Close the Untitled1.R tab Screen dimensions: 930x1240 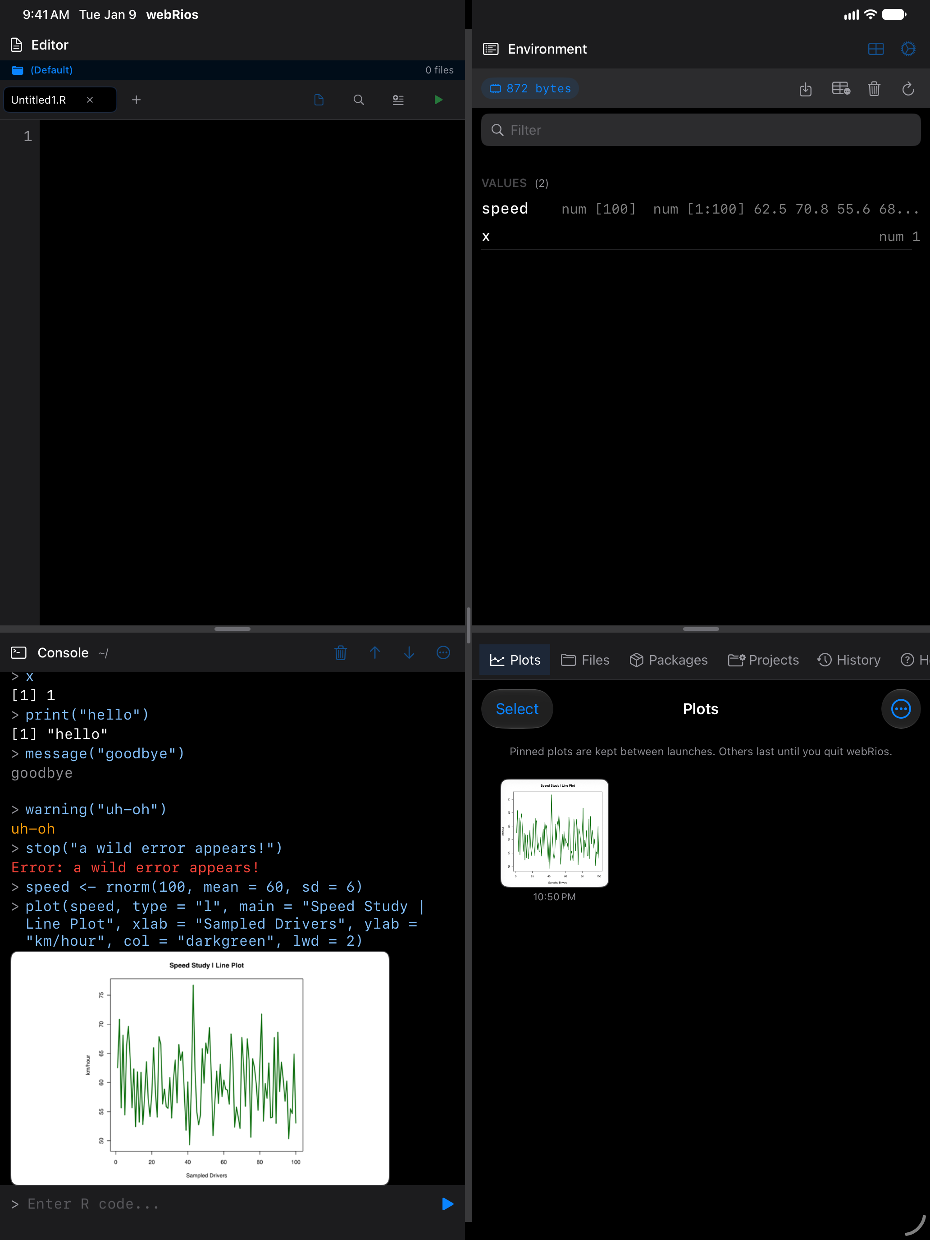(x=90, y=100)
